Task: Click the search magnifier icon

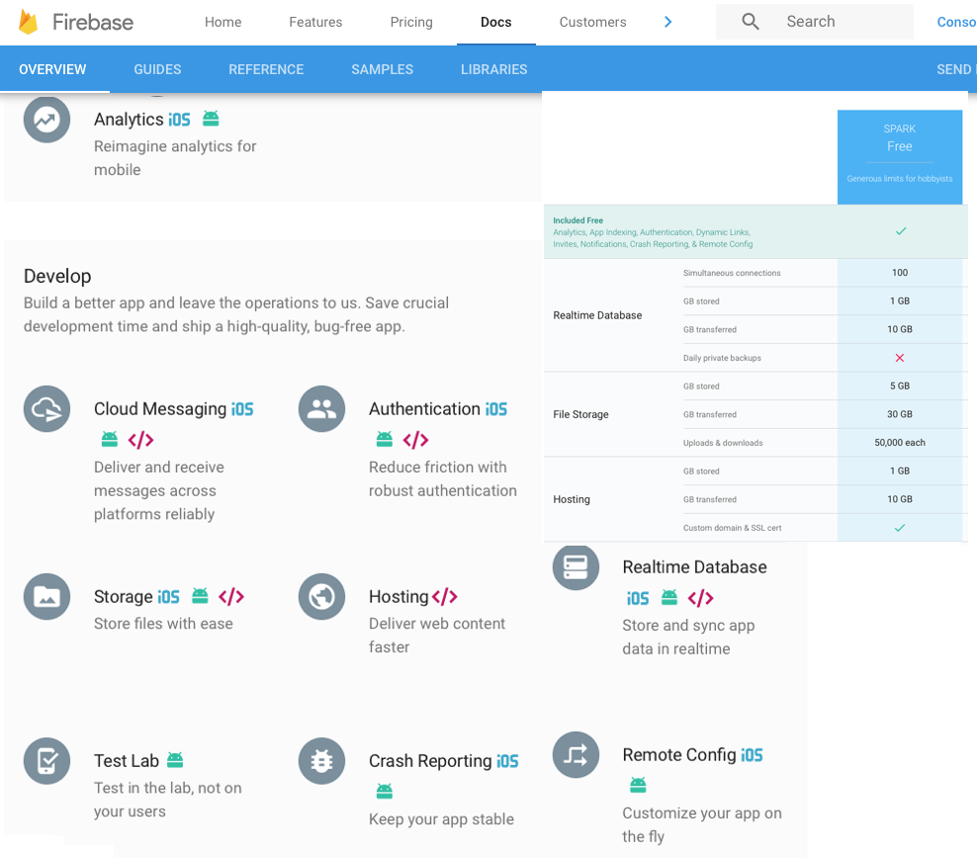Action: [x=751, y=22]
